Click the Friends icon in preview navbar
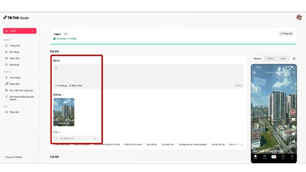 tap(264, 157)
